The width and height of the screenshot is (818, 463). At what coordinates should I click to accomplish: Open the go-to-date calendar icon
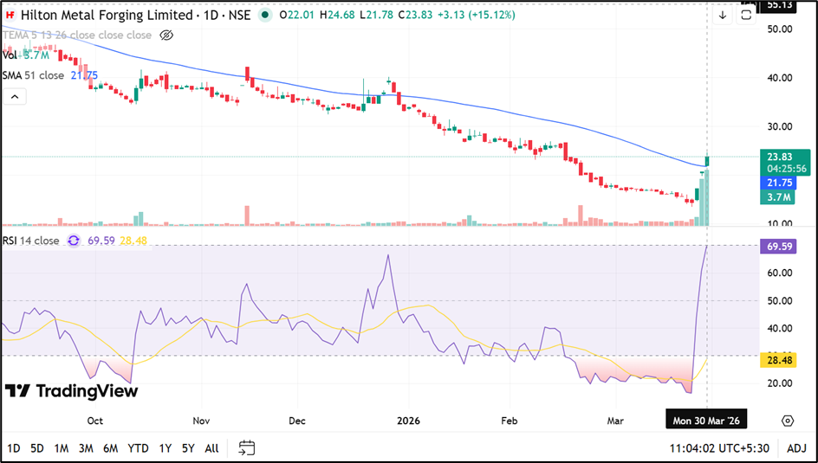247,447
